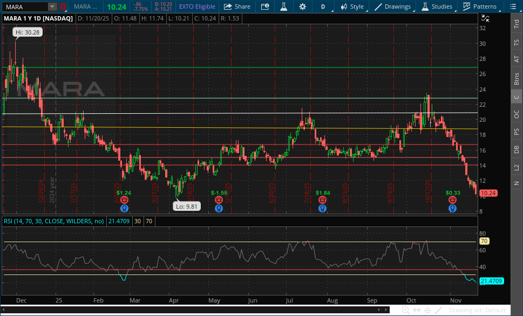
Task: Click the last price 10.24 in header
Action: tap(117, 7)
